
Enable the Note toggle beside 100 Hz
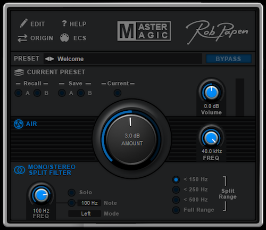[x=72, y=203]
